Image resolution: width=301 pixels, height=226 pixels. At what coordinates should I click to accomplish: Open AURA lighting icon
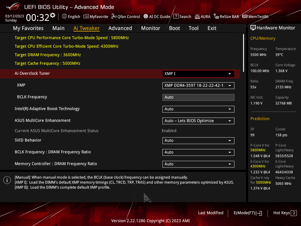[197, 16]
